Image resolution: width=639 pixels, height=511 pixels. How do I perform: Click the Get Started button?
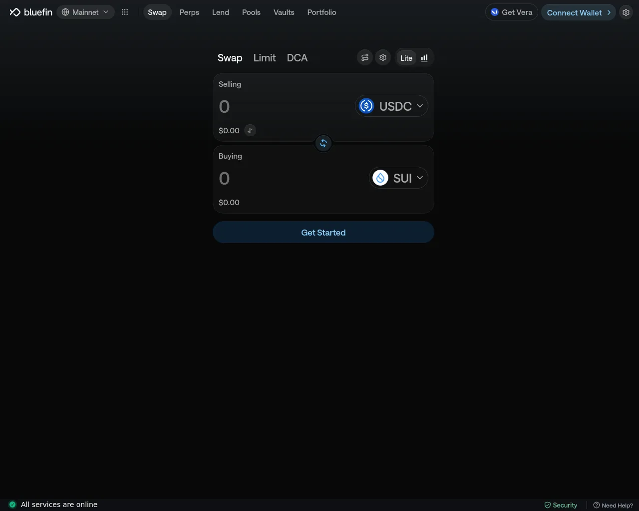click(x=323, y=232)
